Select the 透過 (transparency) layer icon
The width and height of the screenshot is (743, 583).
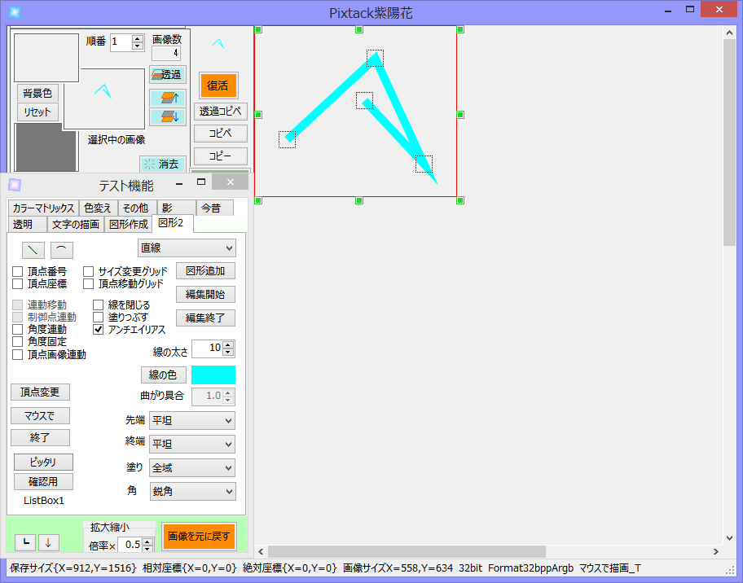tap(167, 74)
